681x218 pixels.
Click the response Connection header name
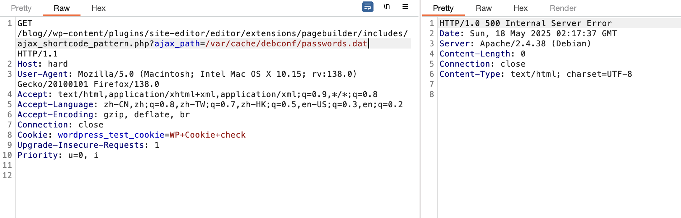tap(465, 64)
